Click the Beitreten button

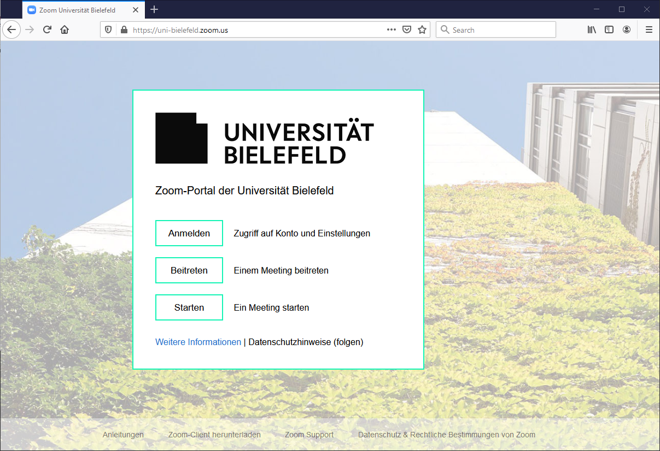[189, 270]
